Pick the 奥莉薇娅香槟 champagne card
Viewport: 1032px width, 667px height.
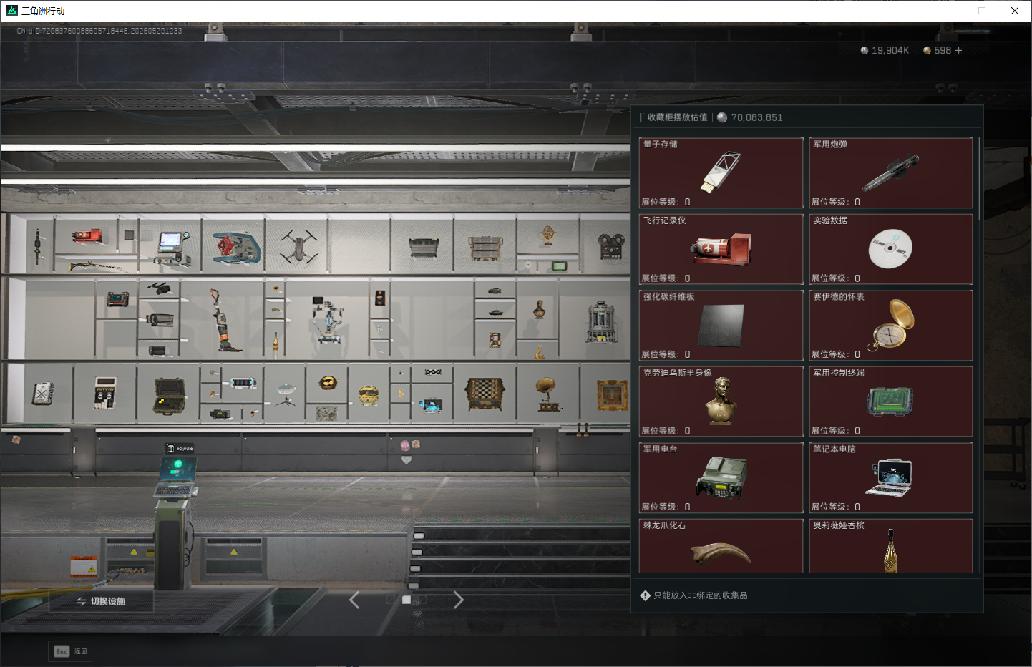(x=891, y=545)
